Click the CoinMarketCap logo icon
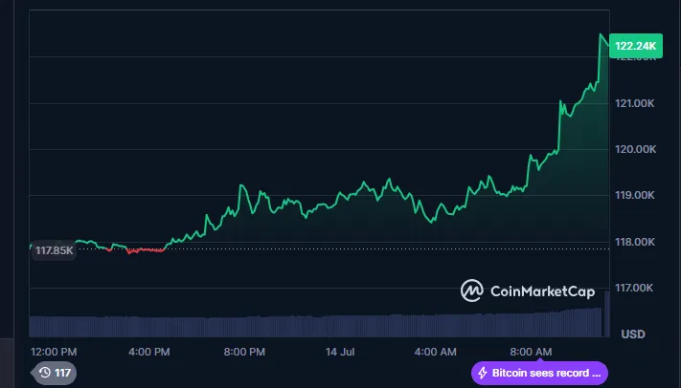Image resolution: width=681 pixels, height=388 pixels. (x=471, y=291)
